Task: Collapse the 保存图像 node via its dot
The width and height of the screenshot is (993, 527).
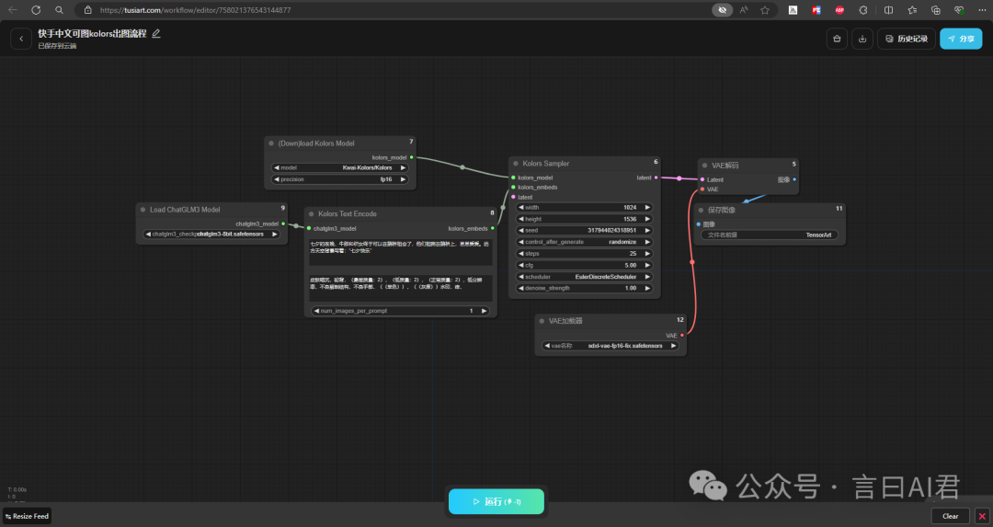Action: [701, 211]
